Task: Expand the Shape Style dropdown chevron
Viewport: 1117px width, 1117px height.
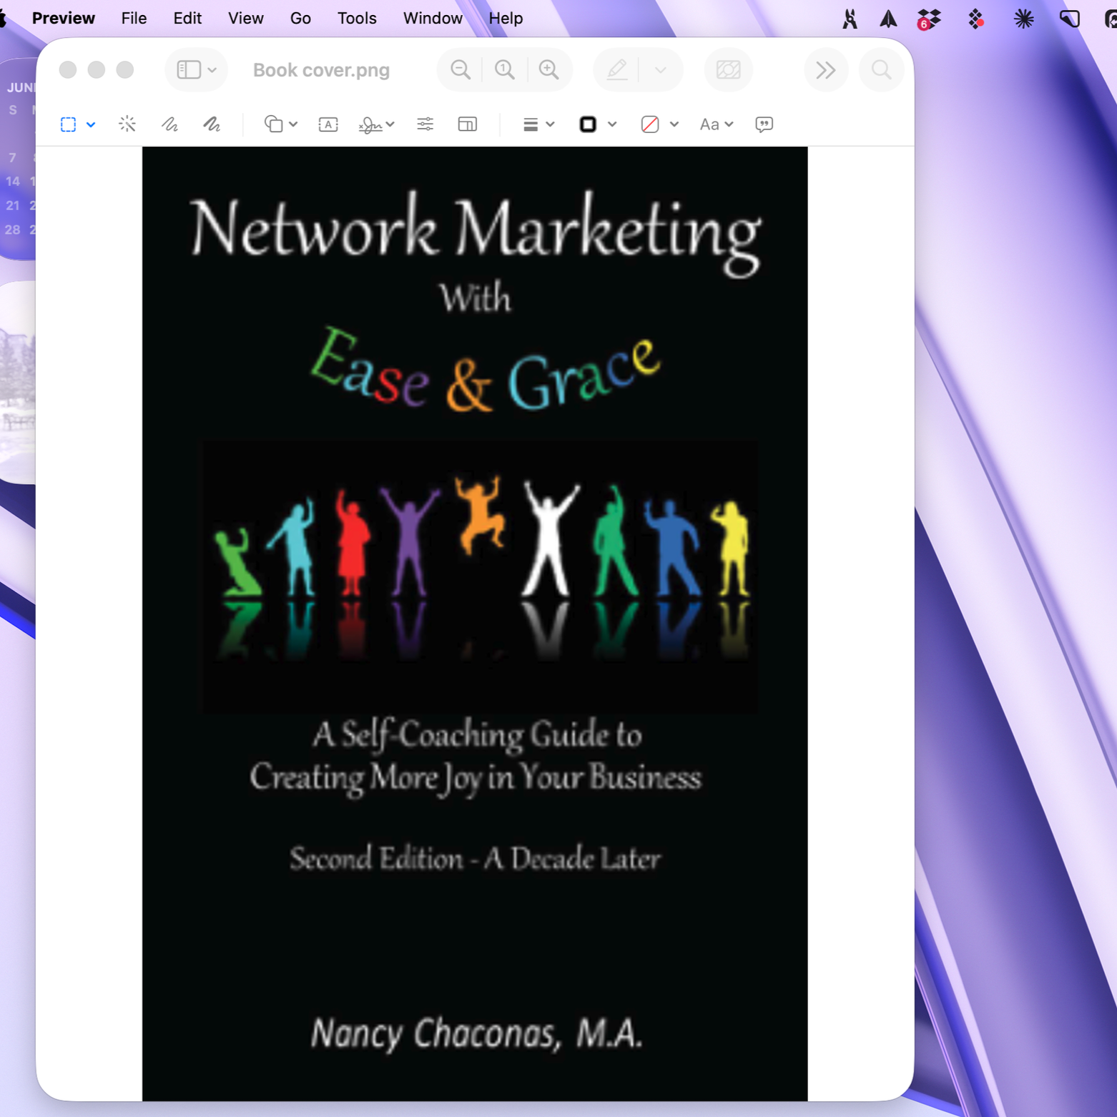Action: (x=551, y=124)
